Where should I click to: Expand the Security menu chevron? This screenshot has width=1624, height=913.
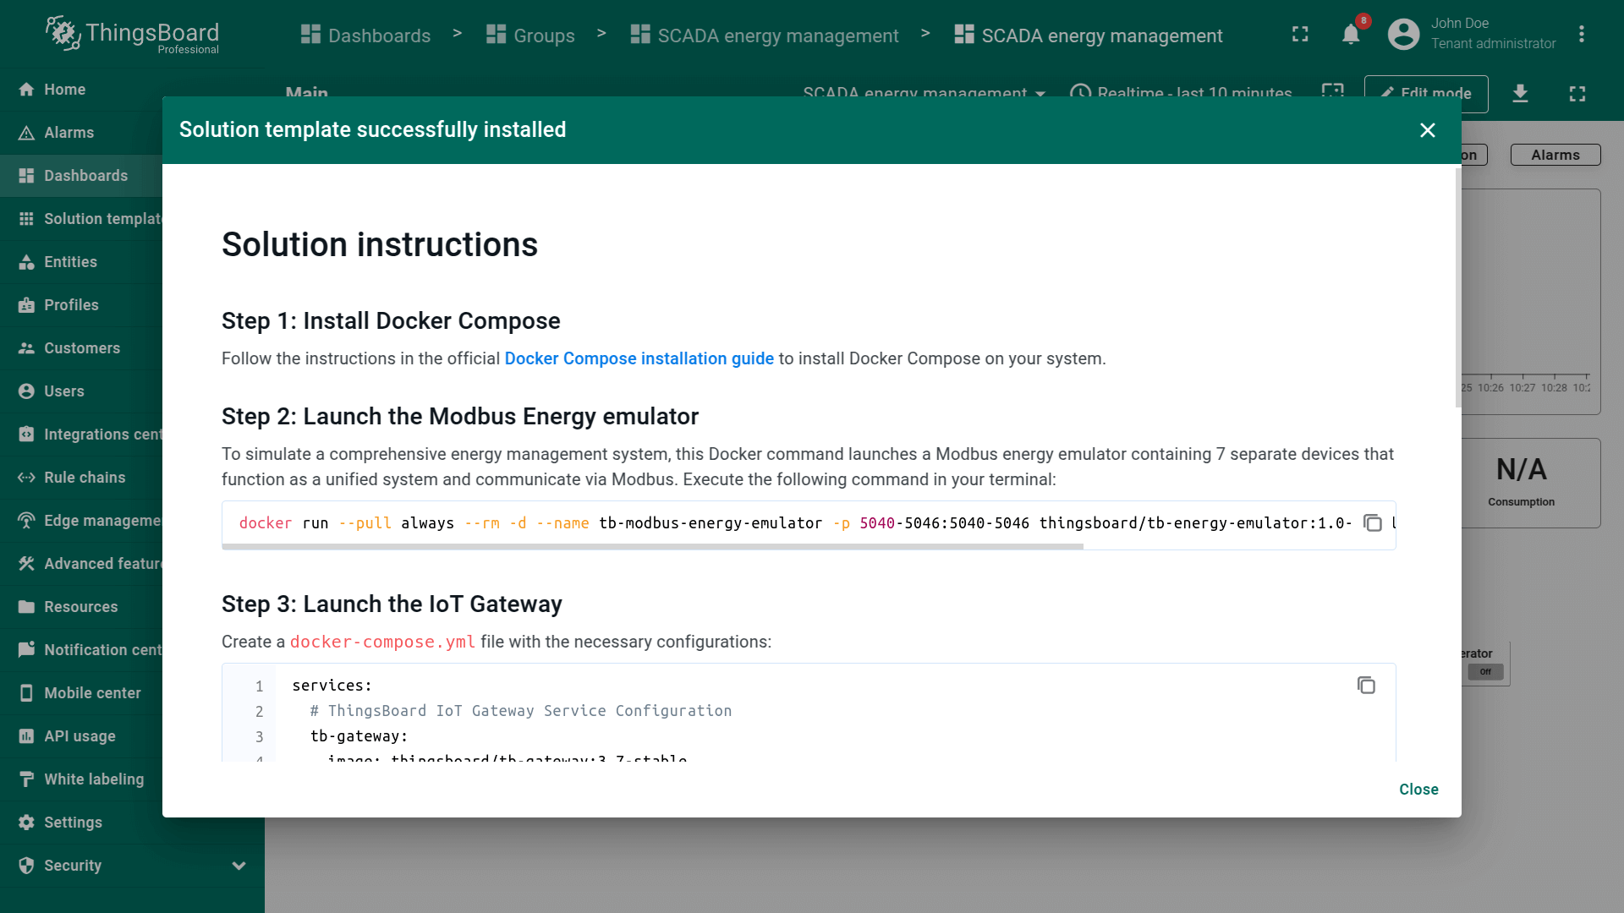tap(239, 866)
